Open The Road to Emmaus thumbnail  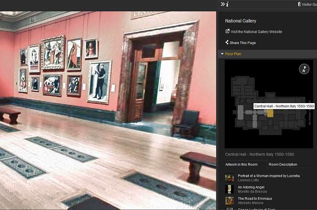pos(229,201)
